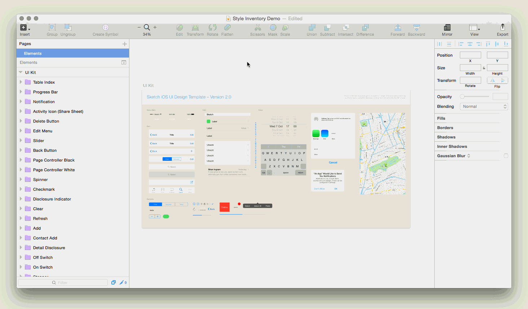Click the Export icon
Image resolution: width=528 pixels, height=309 pixels.
click(502, 27)
